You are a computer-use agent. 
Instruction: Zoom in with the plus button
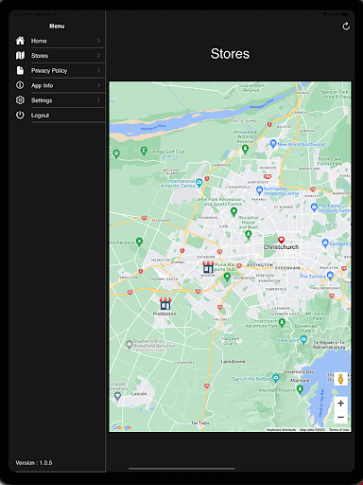pyautogui.click(x=340, y=404)
